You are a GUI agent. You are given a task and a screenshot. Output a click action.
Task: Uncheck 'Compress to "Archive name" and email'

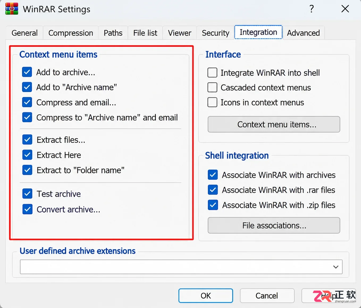(x=27, y=117)
